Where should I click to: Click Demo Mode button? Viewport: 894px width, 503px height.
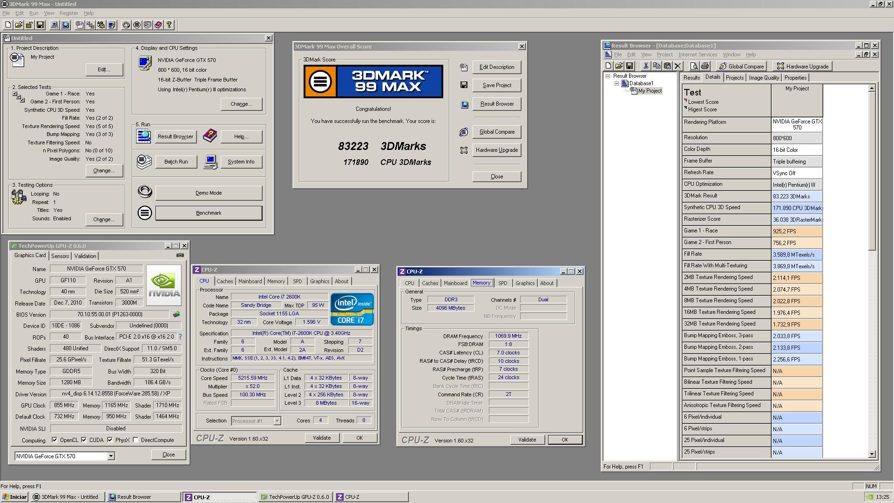point(209,193)
